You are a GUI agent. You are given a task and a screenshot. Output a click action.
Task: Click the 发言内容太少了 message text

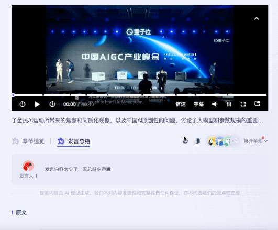pos(77,169)
